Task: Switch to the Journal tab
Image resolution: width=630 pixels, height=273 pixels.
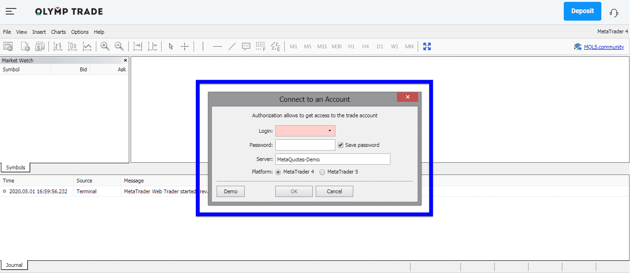Action: click(14, 265)
